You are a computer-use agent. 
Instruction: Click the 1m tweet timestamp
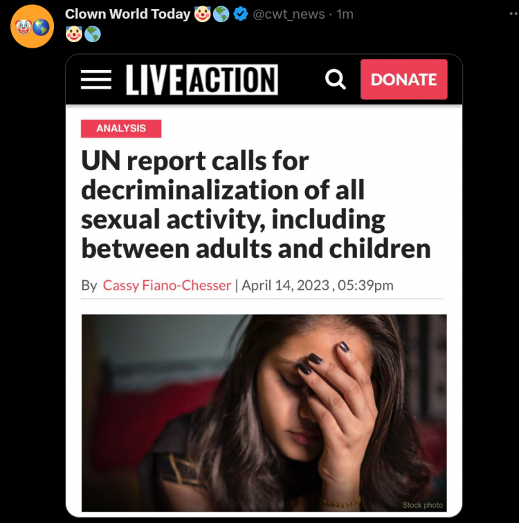coord(345,15)
